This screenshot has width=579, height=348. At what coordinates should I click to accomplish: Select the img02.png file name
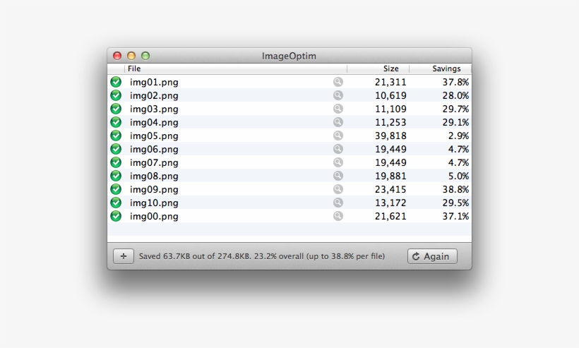[154, 95]
